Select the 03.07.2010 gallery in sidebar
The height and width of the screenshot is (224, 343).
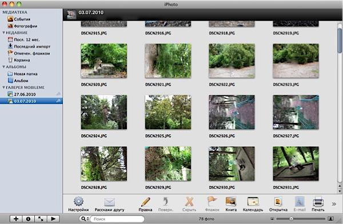coord(31,101)
